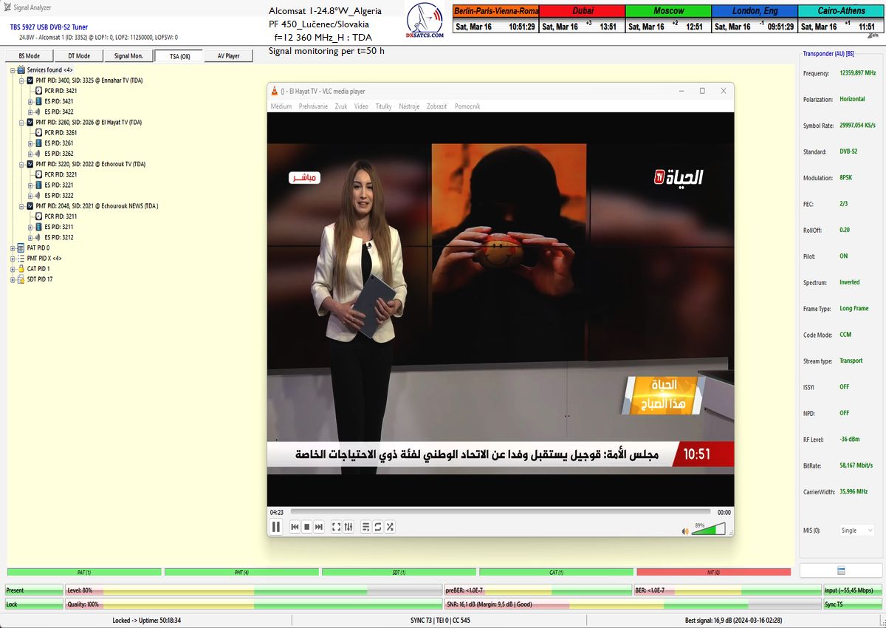Toggle VLC fullscreen mode

336,527
